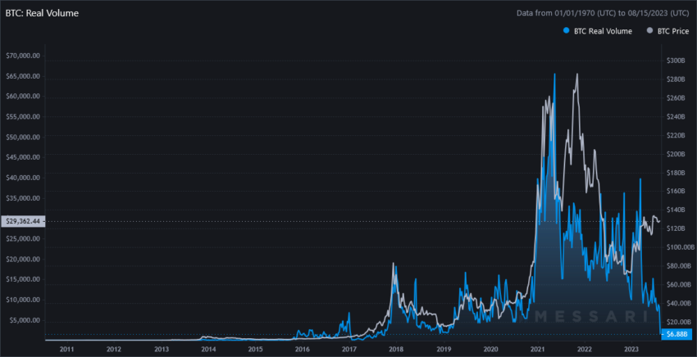Click the 2019 x-axis label

point(444,349)
